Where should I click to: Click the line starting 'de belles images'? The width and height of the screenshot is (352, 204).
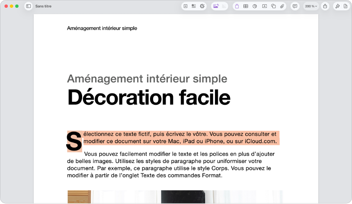164,161
